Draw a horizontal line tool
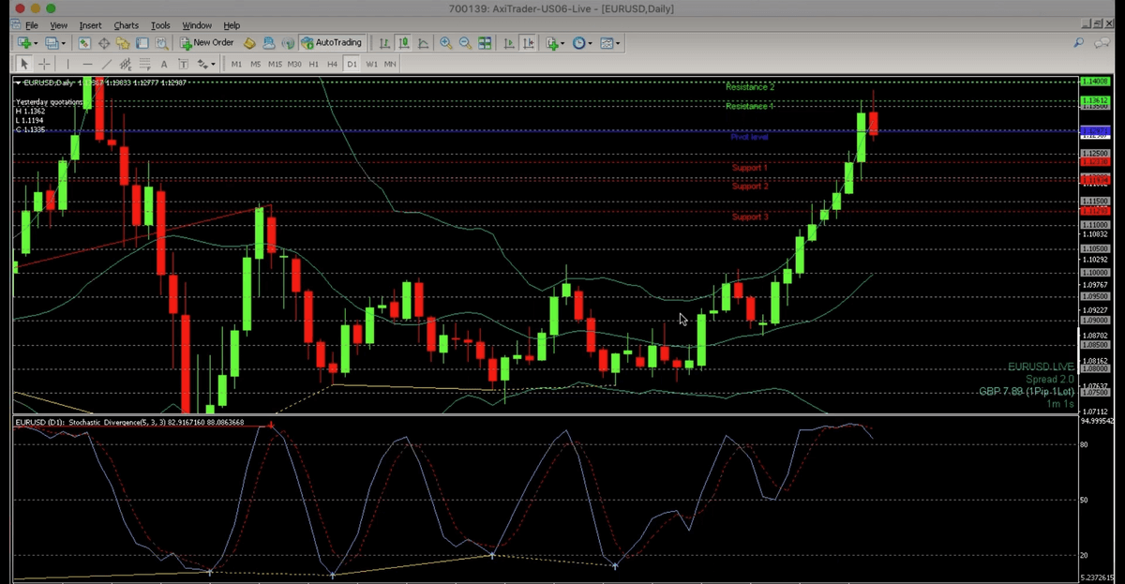 [x=86, y=64]
